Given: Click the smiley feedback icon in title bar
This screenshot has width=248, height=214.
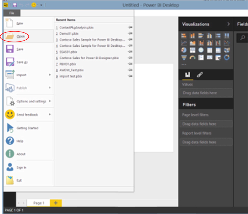Looking at the screenshot, I should [x=34, y=5].
